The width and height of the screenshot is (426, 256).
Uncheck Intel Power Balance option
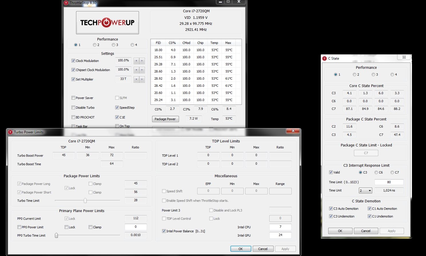click(x=164, y=231)
